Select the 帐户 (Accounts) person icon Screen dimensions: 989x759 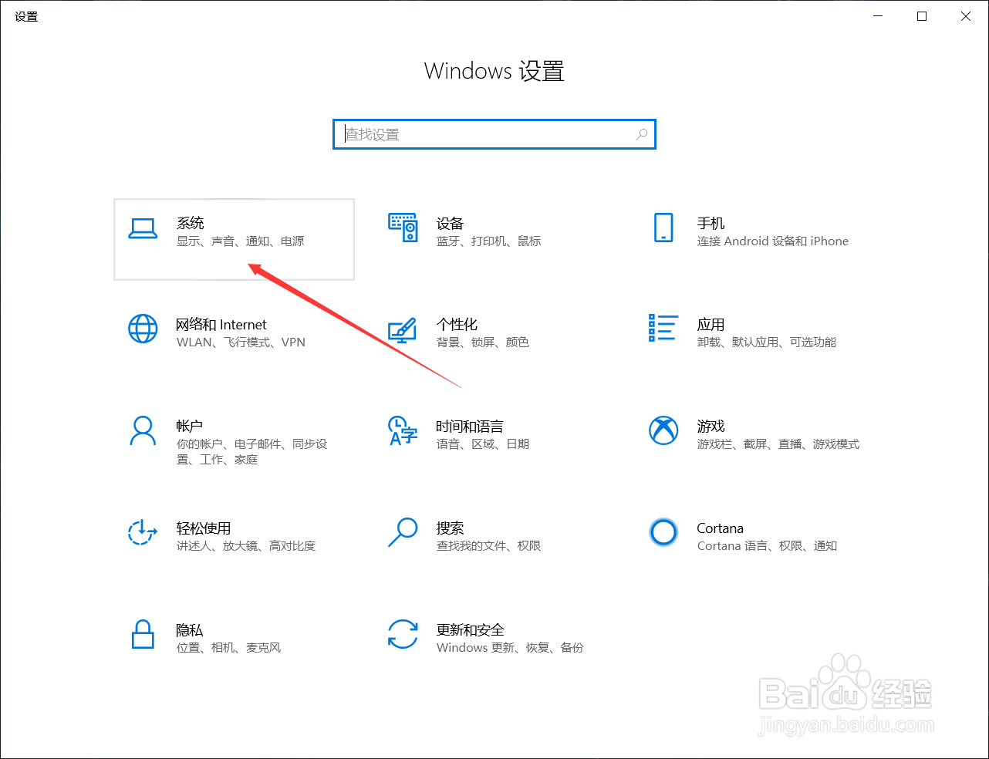click(x=143, y=432)
